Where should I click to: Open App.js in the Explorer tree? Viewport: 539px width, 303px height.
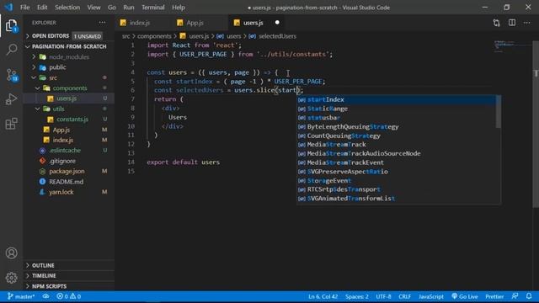(x=61, y=130)
